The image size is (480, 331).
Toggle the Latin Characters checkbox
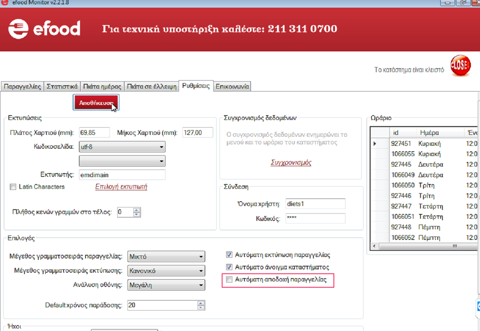click(x=13, y=187)
